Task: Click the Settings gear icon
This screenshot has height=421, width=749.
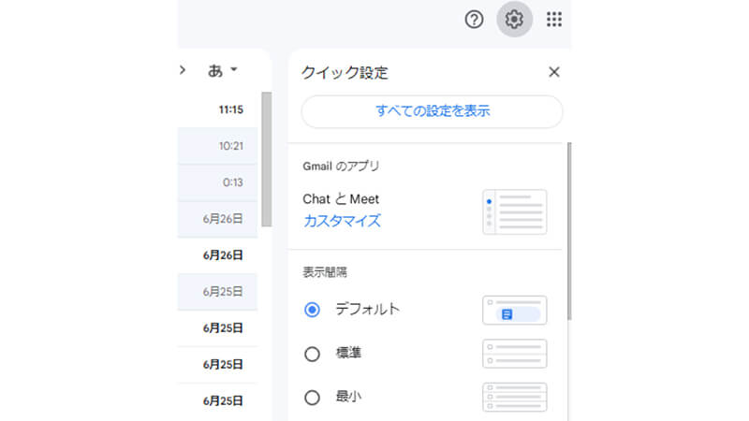Action: coord(514,20)
